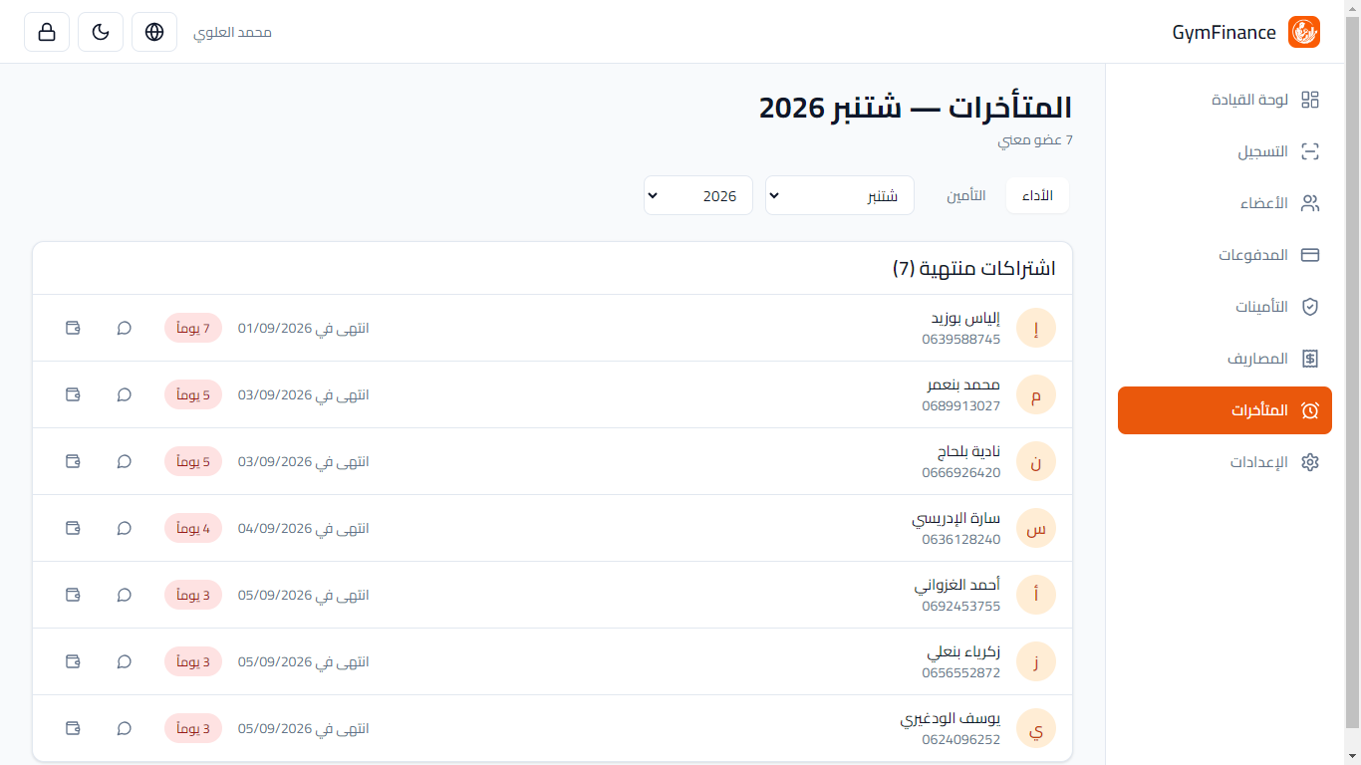Click wallet icon for سارة الإدريسي

click(73, 528)
